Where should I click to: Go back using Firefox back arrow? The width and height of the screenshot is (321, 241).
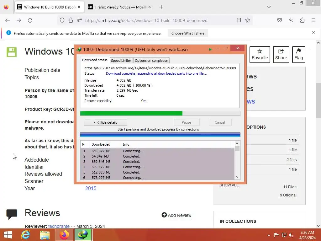tap(8, 20)
